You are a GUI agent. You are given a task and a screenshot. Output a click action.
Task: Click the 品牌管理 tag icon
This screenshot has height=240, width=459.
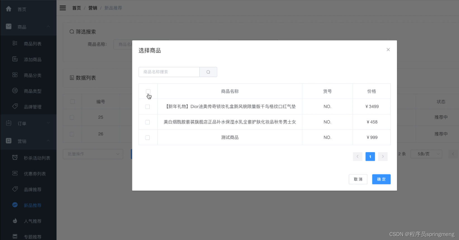point(15,106)
